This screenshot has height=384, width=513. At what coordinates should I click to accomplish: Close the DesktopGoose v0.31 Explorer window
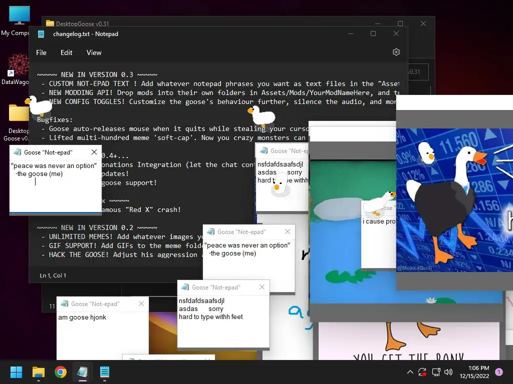click(x=423, y=23)
